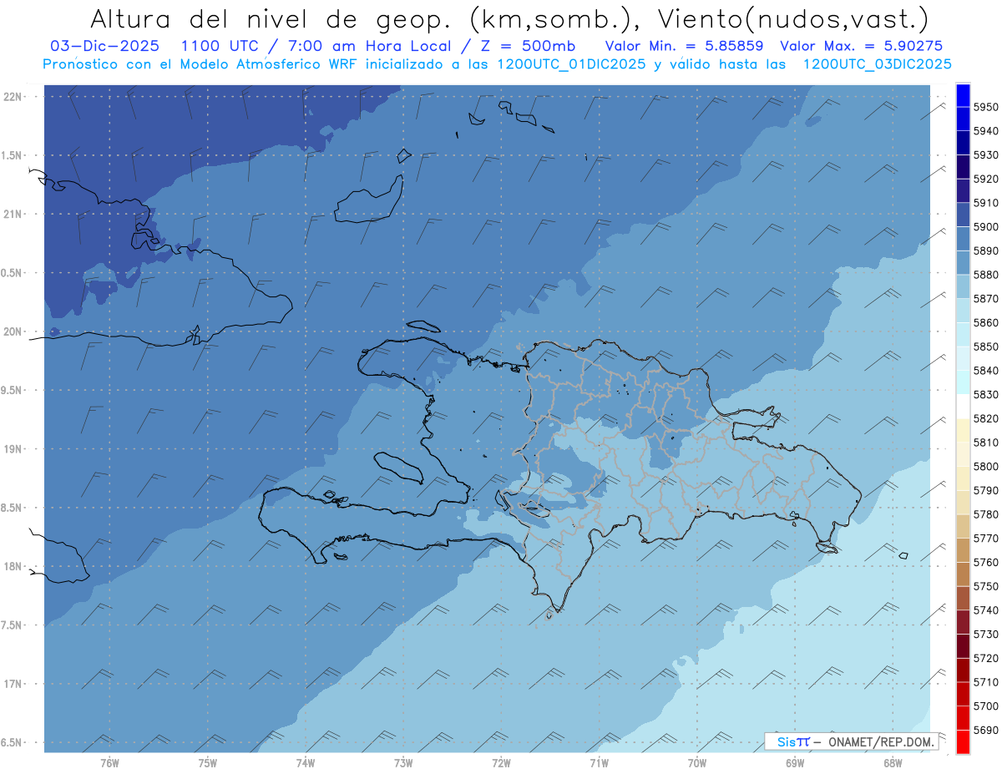Click the legend swatch between 5740 and 5730
Screen dimensions: 1002x774
click(963, 622)
